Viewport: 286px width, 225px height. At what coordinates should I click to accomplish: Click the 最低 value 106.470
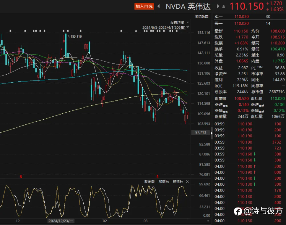[x=278, y=49]
